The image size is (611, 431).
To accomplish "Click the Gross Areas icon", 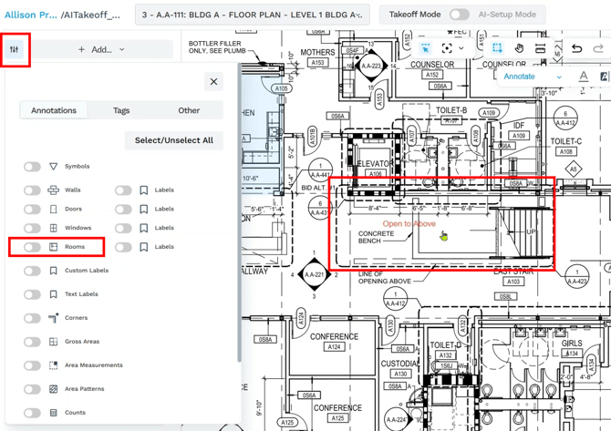I will click(x=54, y=342).
